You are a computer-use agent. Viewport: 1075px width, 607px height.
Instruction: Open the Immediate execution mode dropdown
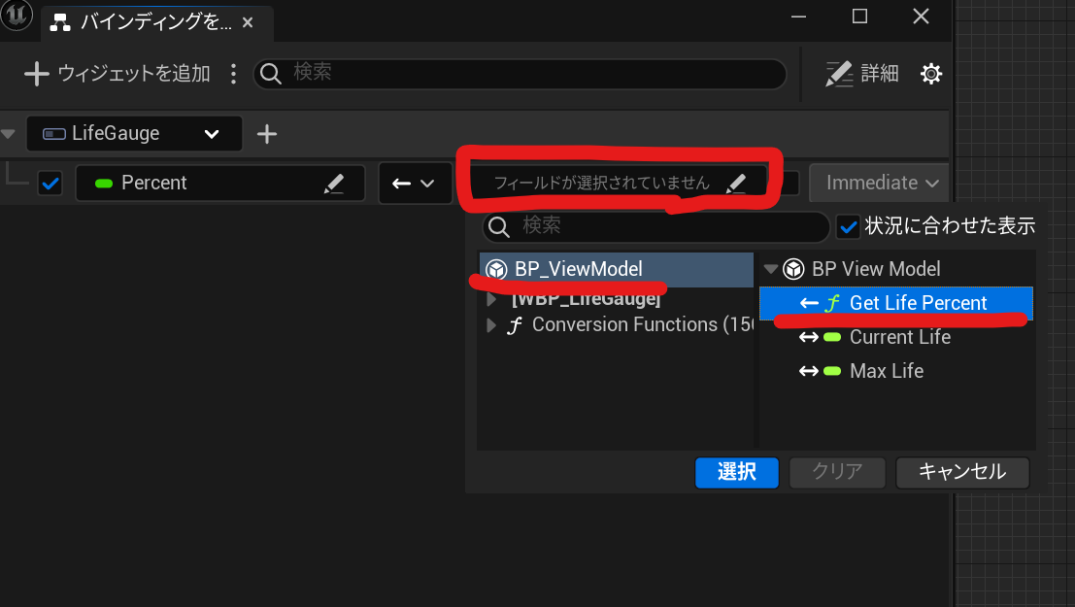[x=880, y=183]
